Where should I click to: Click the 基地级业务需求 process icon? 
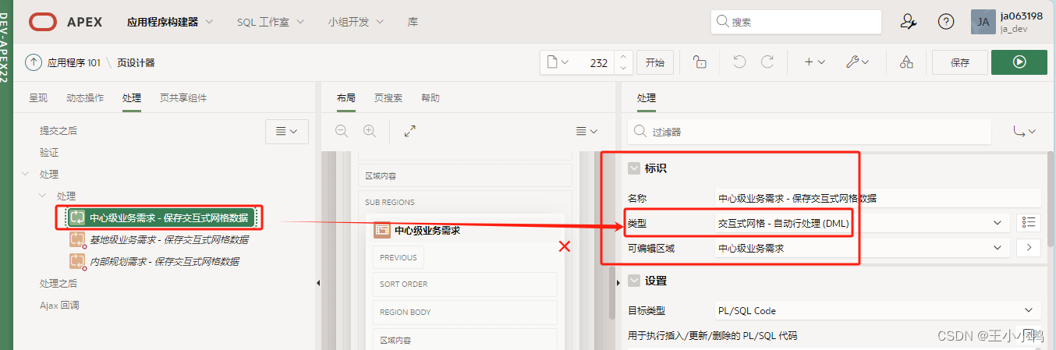[x=77, y=240]
